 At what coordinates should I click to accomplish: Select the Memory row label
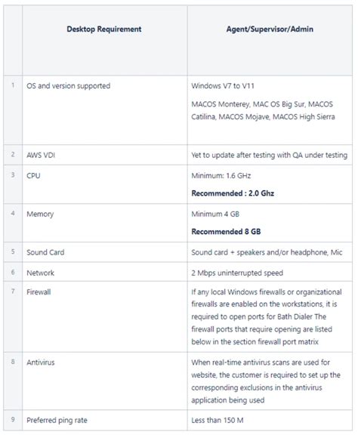pyautogui.click(x=40, y=214)
